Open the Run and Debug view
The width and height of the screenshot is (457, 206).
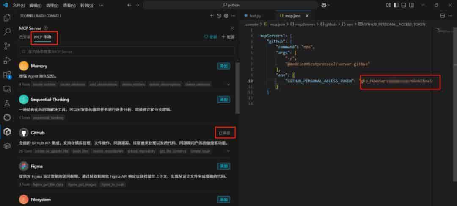[7, 60]
